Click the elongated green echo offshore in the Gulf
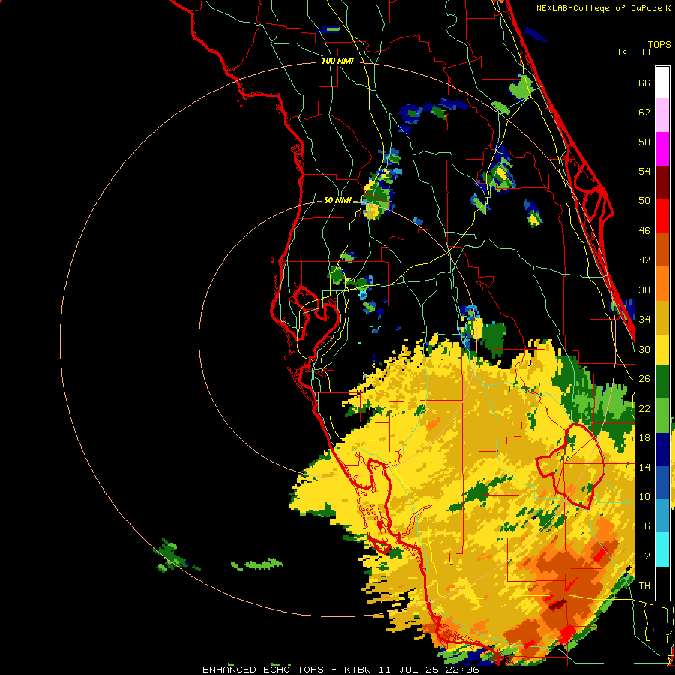The width and height of the screenshot is (675, 675). 257,565
